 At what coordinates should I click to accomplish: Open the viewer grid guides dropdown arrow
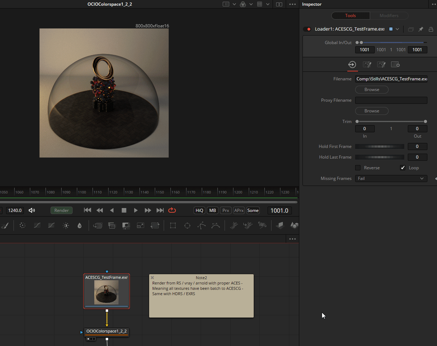click(268, 4)
